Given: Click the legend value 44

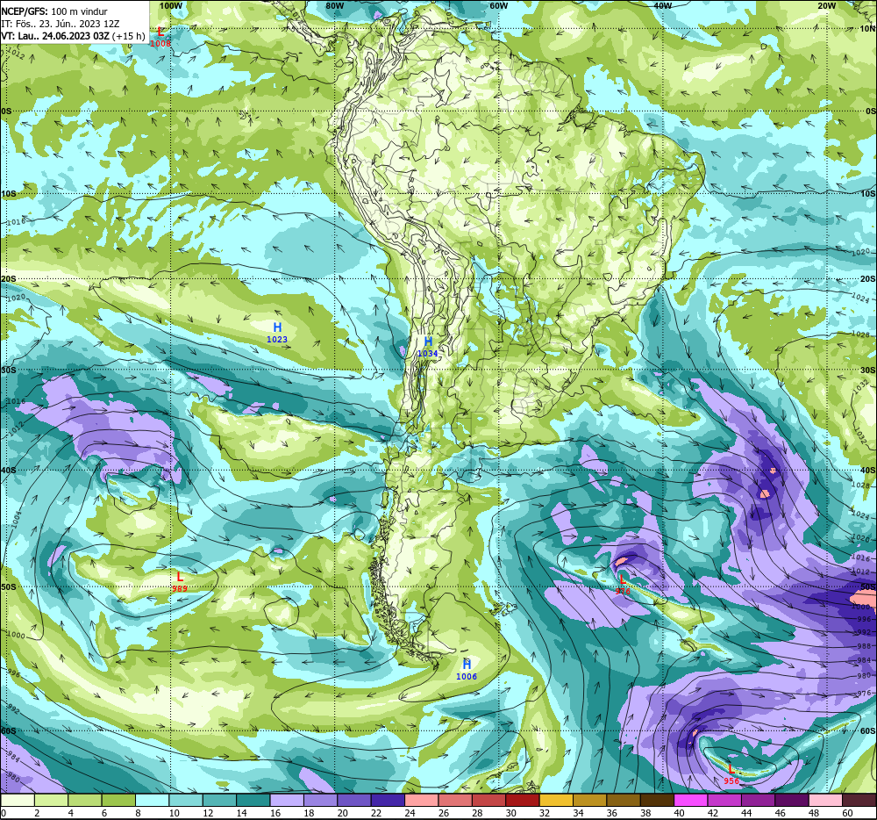Looking at the screenshot, I should (746, 813).
